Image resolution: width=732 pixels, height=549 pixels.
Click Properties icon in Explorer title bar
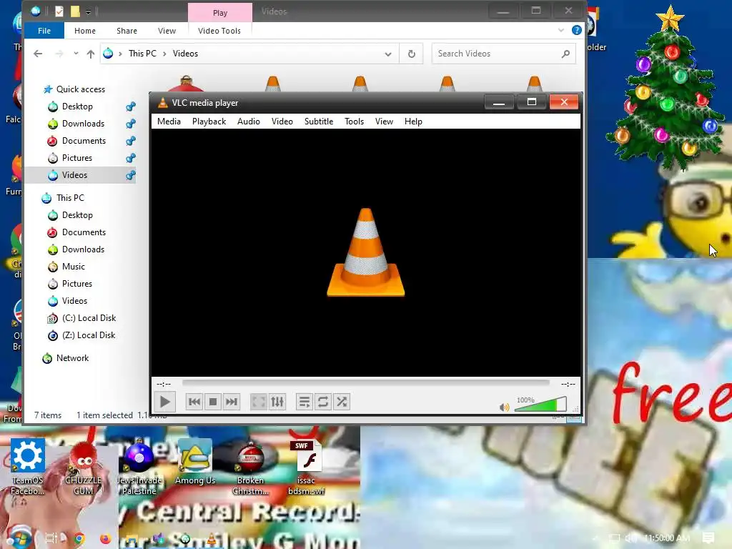59,11
